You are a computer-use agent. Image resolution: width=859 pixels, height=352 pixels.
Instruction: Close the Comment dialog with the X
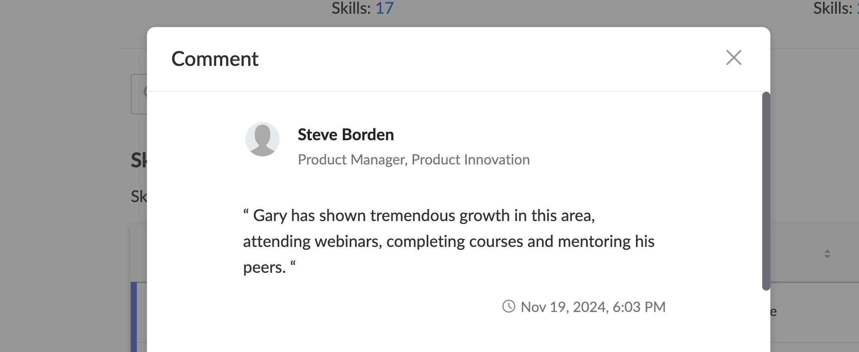click(734, 58)
